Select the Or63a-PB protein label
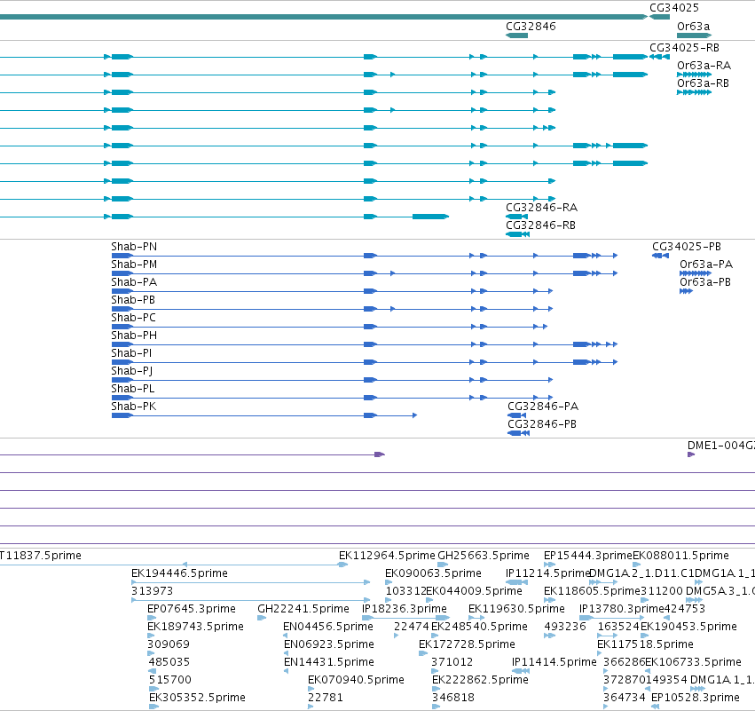755x711 pixels. pyautogui.click(x=705, y=282)
